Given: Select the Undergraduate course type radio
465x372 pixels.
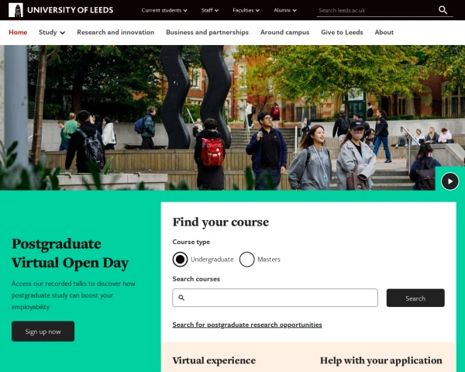Looking at the screenshot, I should [180, 260].
